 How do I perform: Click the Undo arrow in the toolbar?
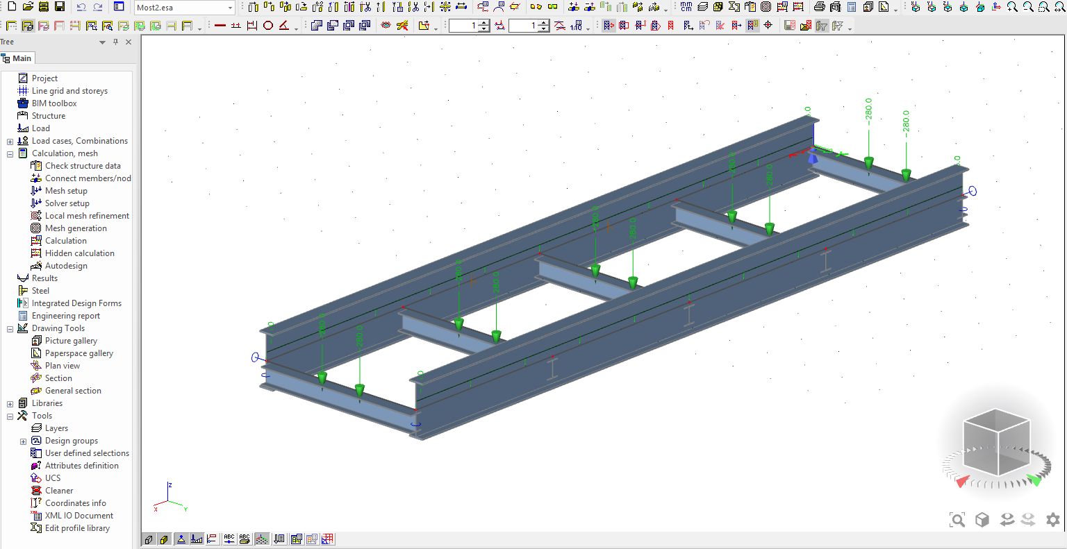tap(81, 7)
